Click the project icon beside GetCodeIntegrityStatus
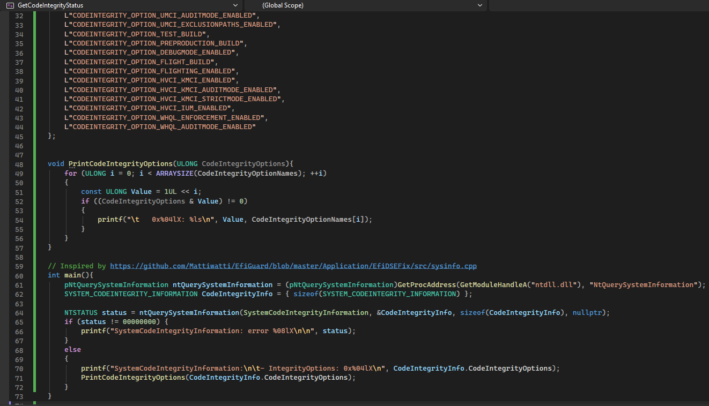 pyautogui.click(x=10, y=5)
